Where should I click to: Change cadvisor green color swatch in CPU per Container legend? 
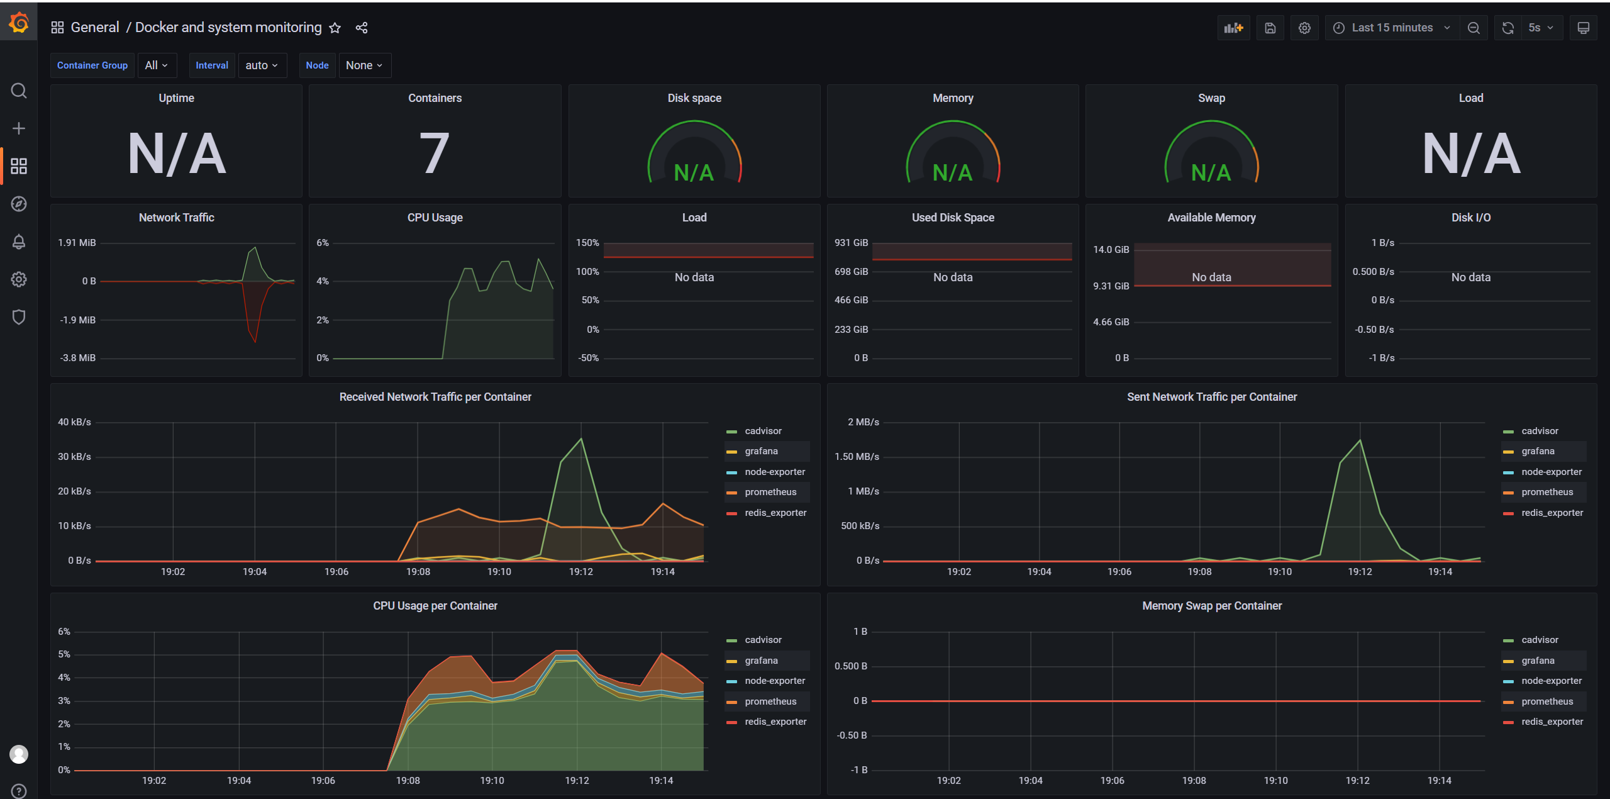click(731, 640)
